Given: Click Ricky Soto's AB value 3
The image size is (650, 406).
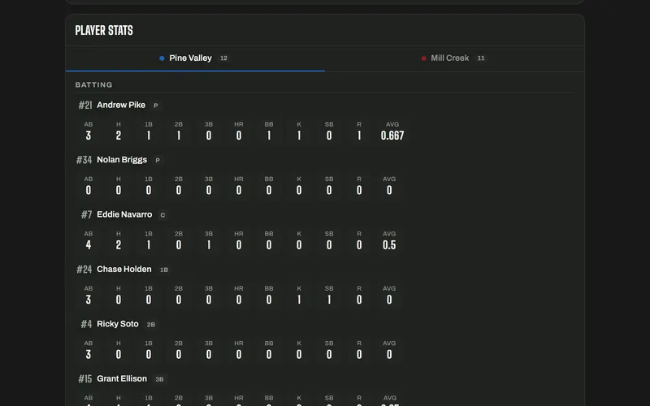Looking at the screenshot, I should (x=89, y=354).
